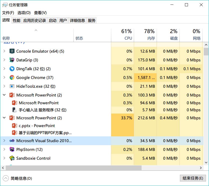Sort by the 名称 column header
Image resolution: width=209 pixels, height=186 pixels.
pos(37,35)
